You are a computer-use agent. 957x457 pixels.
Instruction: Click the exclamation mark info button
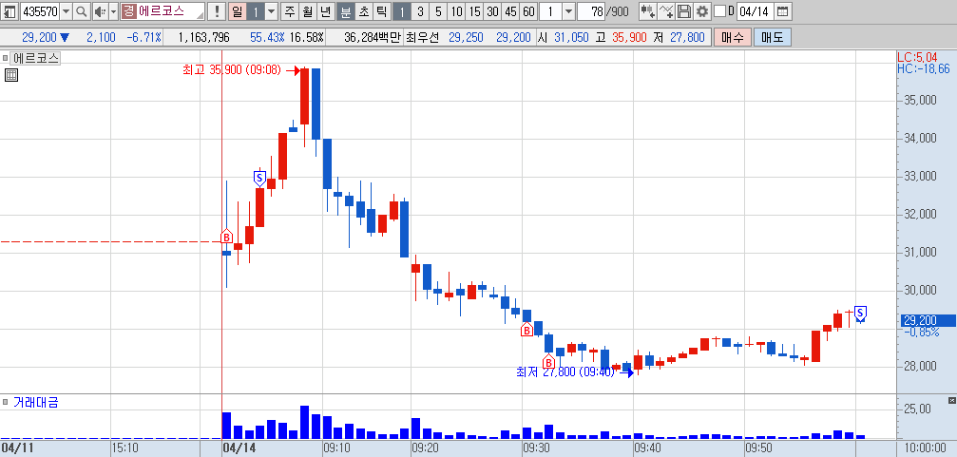(217, 11)
